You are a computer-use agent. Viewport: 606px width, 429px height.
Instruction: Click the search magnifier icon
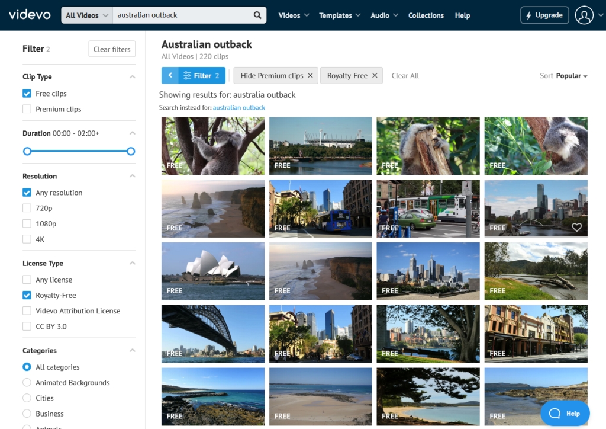tap(257, 15)
